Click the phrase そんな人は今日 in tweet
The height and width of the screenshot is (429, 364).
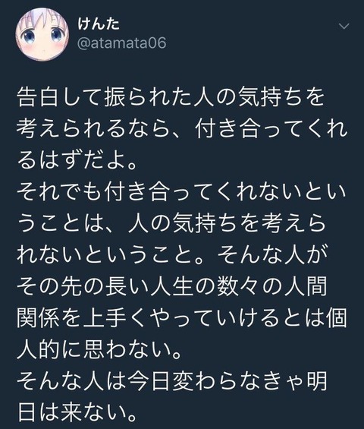(93, 381)
